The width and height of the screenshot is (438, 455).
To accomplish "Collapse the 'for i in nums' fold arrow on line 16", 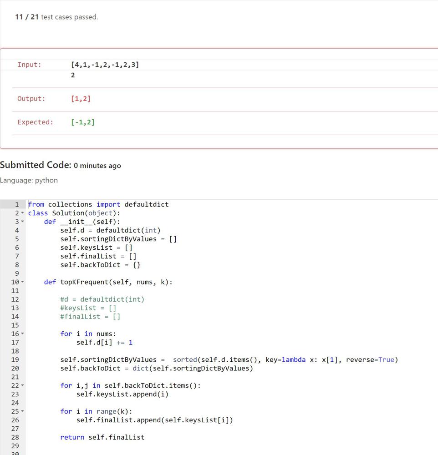I will click(23, 334).
